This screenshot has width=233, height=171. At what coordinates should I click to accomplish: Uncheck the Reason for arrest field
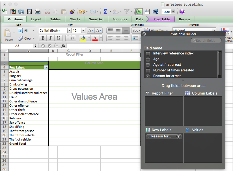(x=148, y=76)
